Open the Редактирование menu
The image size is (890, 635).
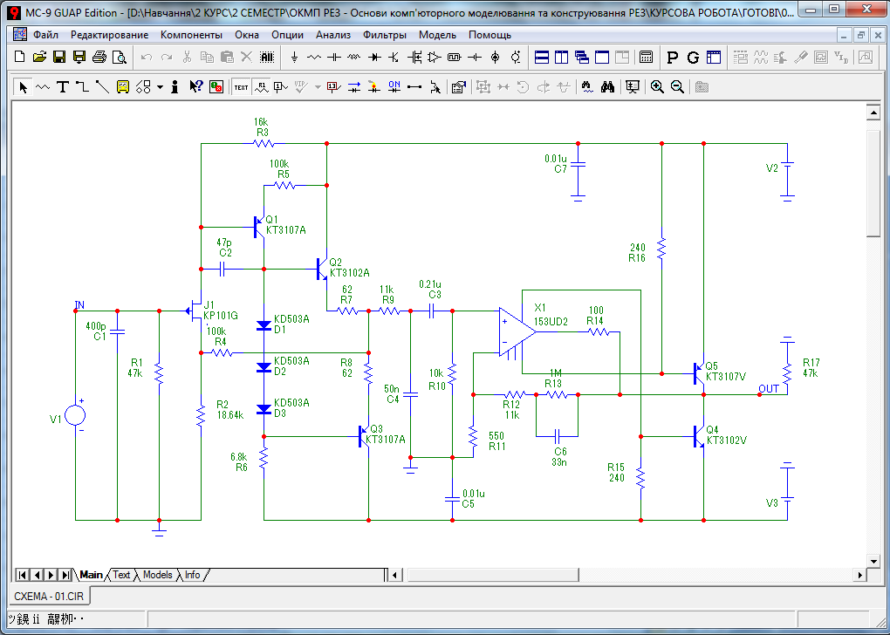click(110, 35)
